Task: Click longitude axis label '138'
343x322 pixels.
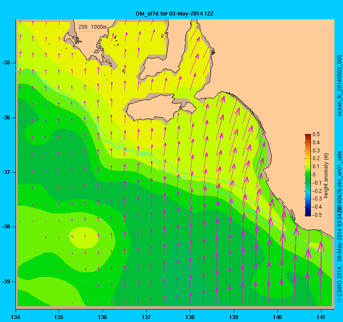Action: 190,317
